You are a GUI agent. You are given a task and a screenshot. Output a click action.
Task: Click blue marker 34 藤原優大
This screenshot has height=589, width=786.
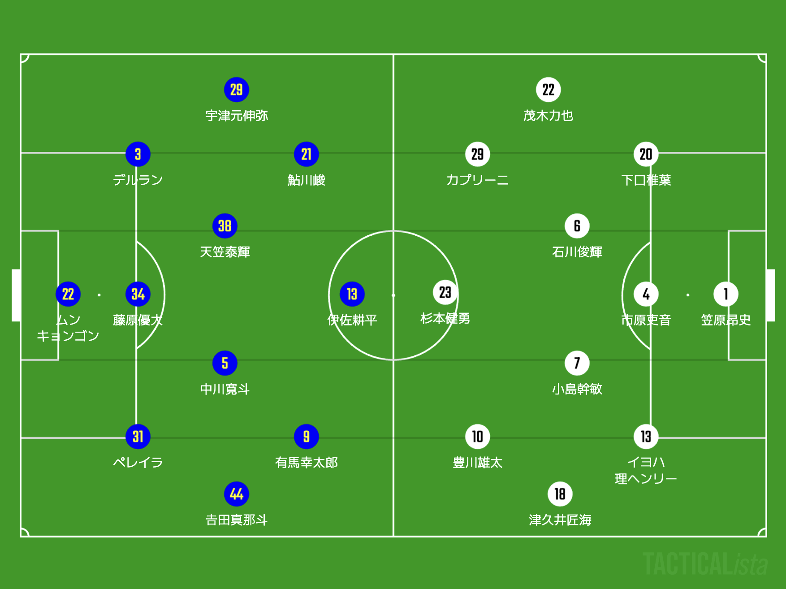pos(138,294)
